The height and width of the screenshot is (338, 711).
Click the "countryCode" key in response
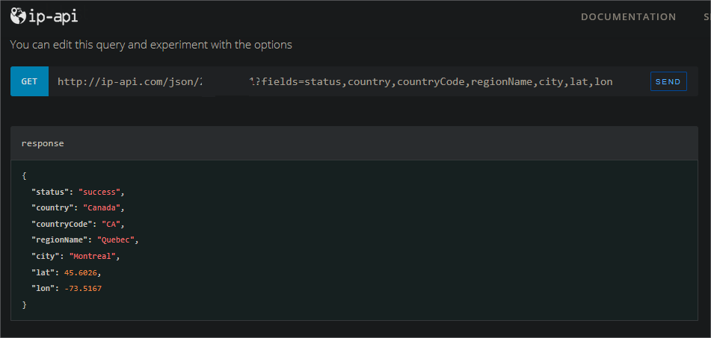61,224
